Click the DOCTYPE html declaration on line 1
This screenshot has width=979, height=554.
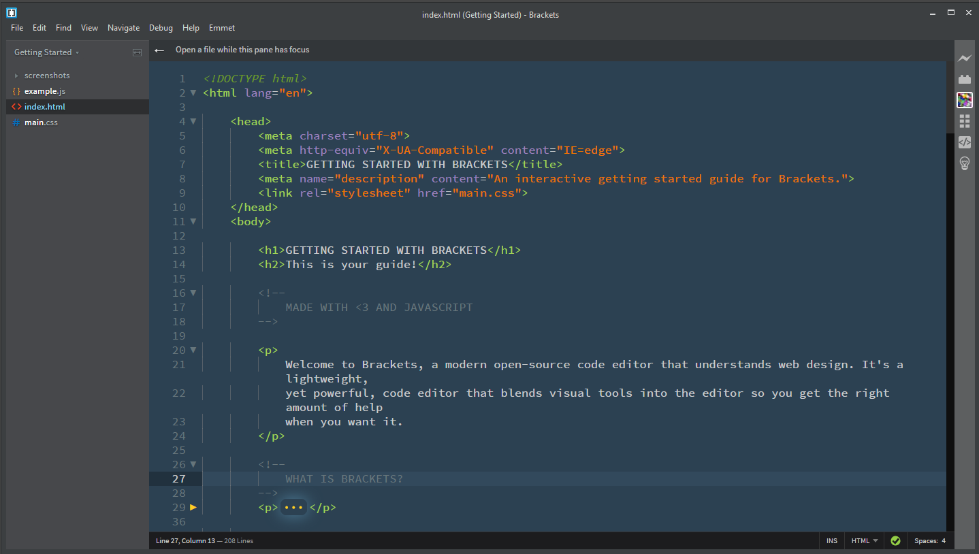(255, 79)
